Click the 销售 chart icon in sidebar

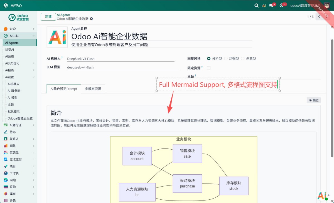click(6, 146)
